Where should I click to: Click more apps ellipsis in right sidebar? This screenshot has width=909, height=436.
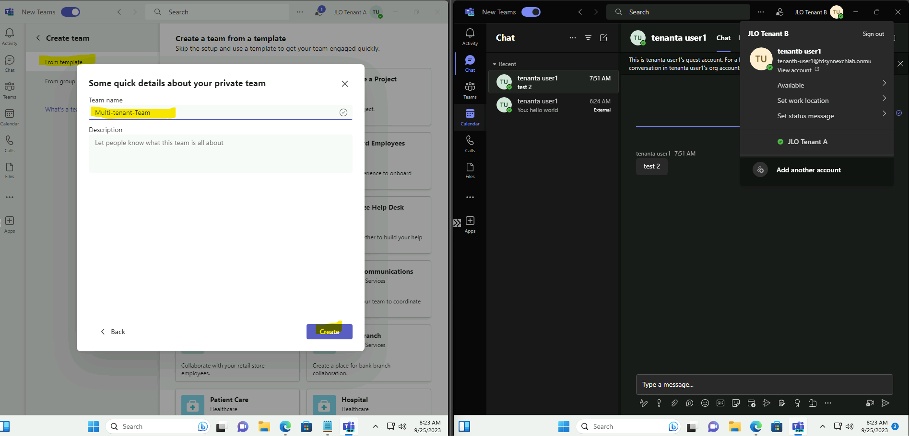point(470,197)
